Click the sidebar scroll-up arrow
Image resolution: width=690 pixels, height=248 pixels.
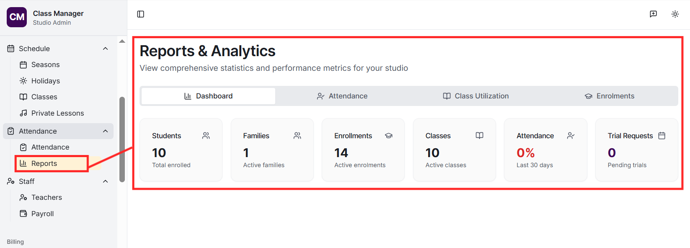[122, 41]
